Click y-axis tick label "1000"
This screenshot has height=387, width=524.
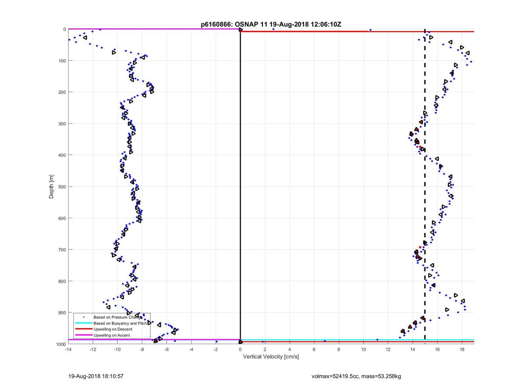(x=60, y=344)
